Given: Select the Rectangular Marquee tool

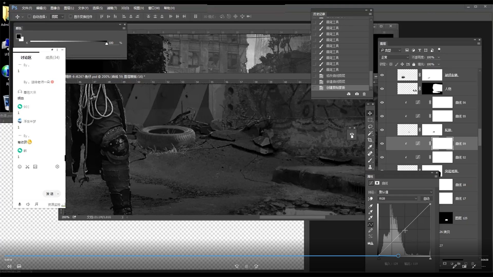Looking at the screenshot, I should [370, 120].
